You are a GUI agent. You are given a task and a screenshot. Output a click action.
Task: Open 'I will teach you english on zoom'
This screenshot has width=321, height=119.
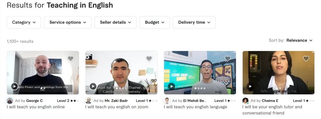(x=117, y=107)
